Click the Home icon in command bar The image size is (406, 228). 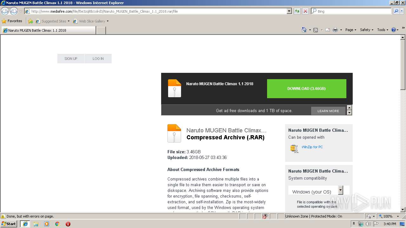[304, 30]
